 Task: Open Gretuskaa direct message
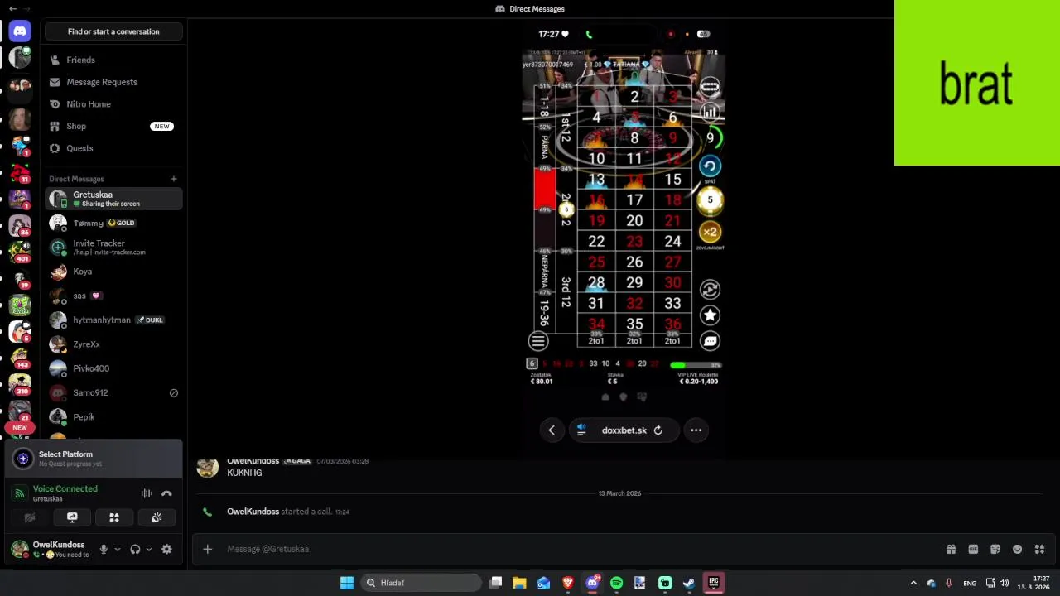point(113,199)
